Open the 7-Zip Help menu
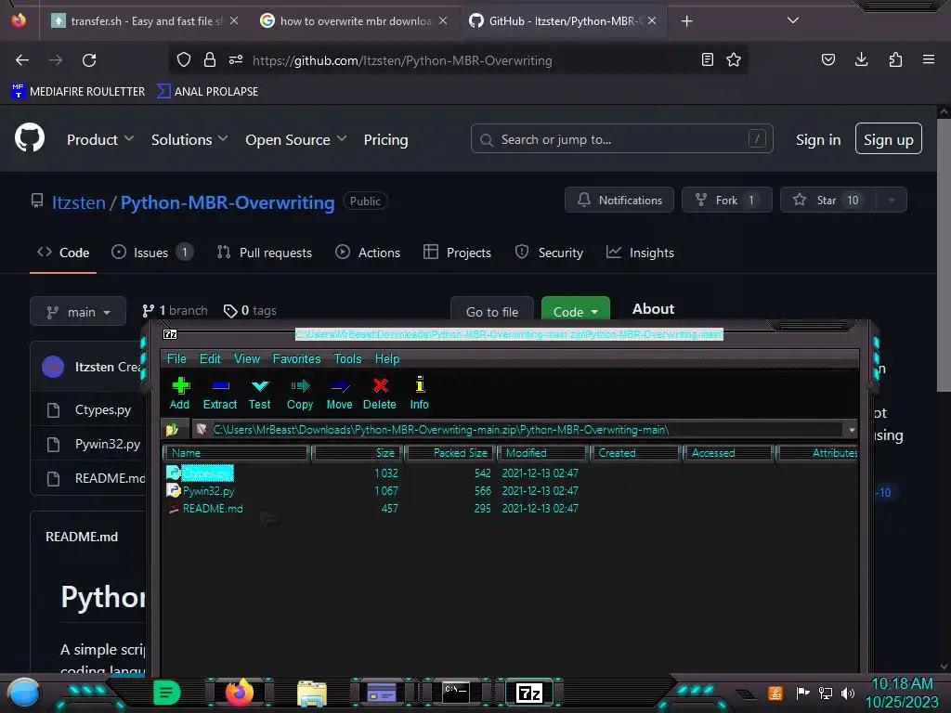Viewport: 951px width, 713px height. coord(387,358)
